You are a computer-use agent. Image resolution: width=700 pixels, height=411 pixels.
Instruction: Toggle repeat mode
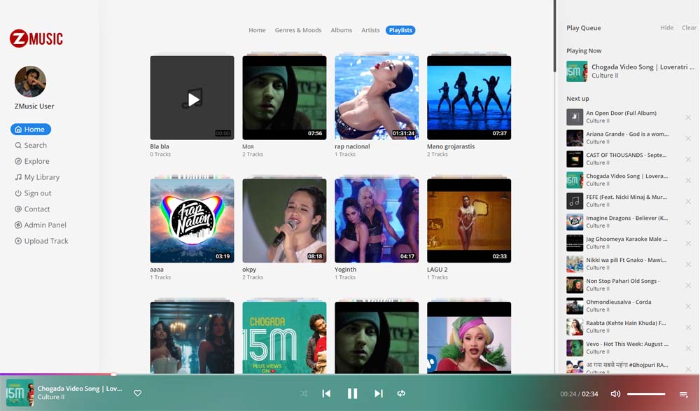tap(401, 393)
